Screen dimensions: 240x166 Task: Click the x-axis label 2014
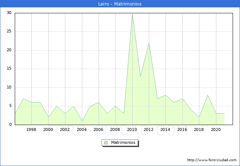point(165,129)
